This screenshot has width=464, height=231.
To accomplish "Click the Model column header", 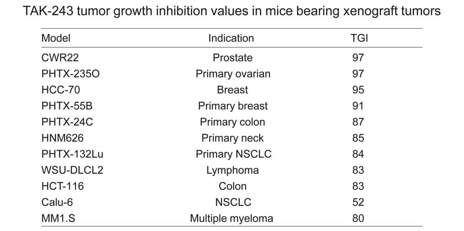I will tap(56, 38).
